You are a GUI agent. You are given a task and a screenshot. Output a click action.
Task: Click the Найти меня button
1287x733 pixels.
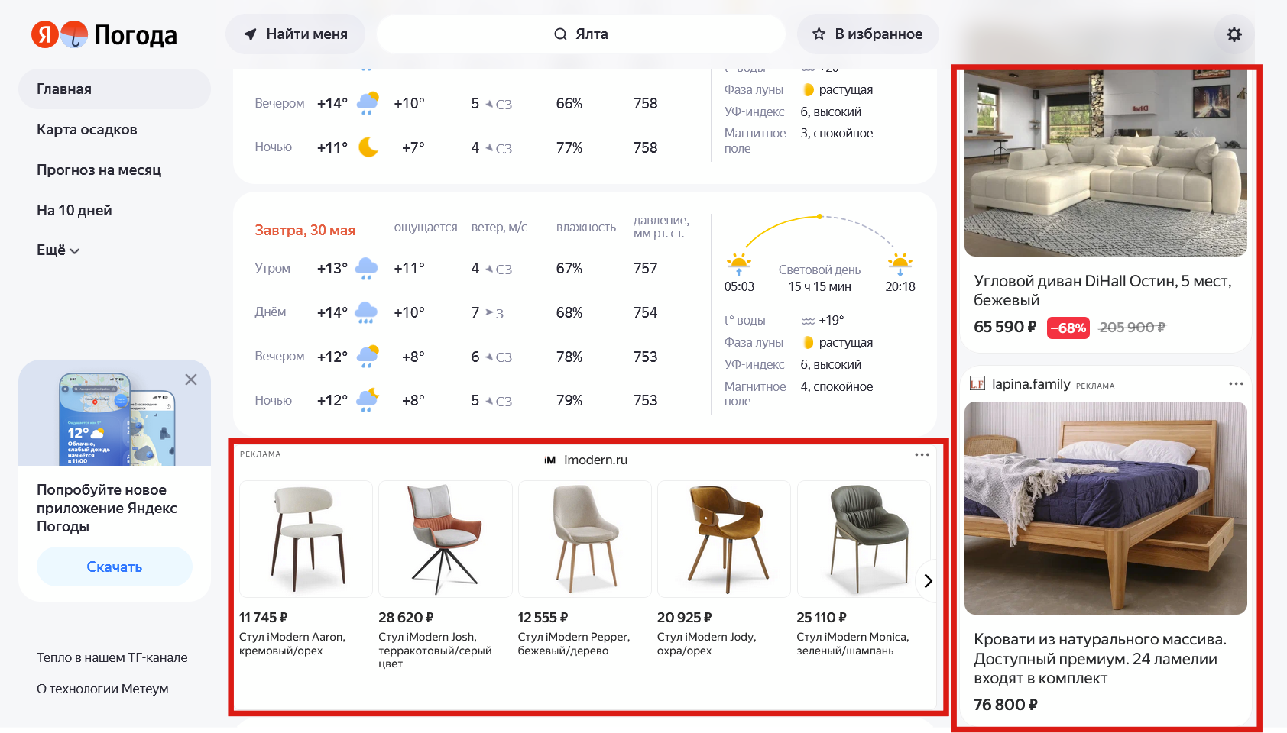click(295, 34)
